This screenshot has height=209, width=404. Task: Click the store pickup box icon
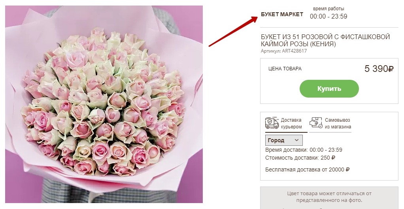tap(316, 123)
